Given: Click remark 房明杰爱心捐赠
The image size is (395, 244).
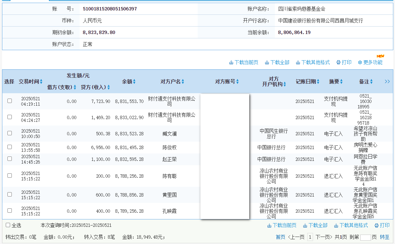Looking at the screenshot, I should tap(365, 147).
